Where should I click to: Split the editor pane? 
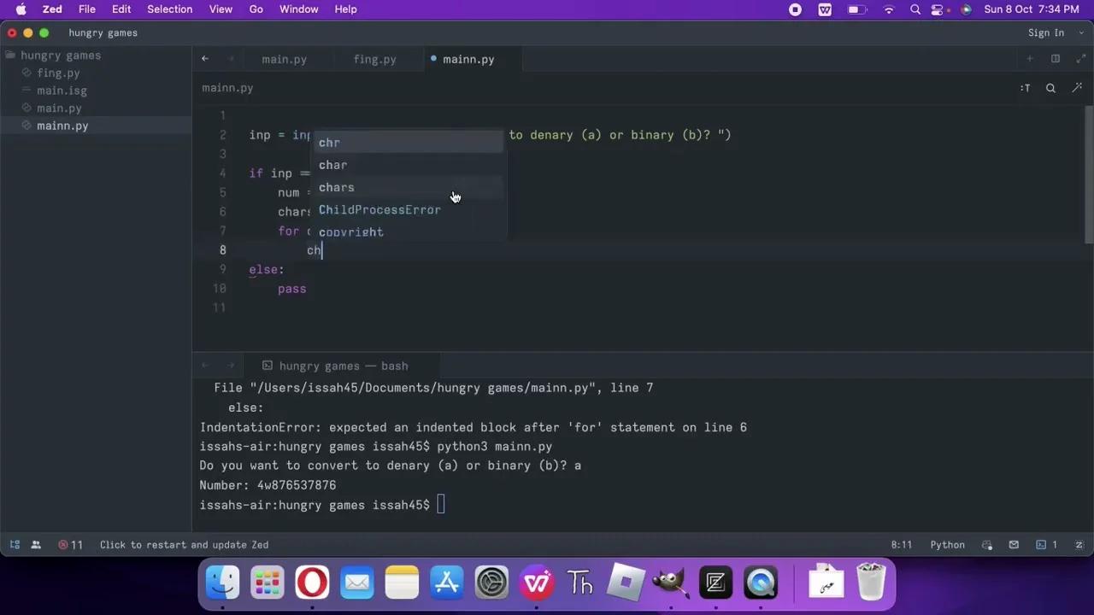[x=1056, y=59]
